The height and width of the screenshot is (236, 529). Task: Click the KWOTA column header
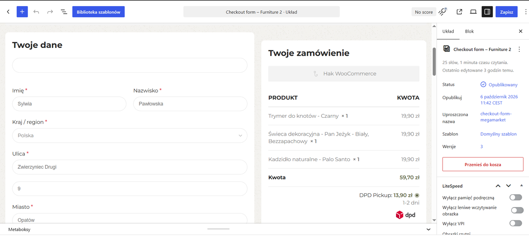pos(408,98)
